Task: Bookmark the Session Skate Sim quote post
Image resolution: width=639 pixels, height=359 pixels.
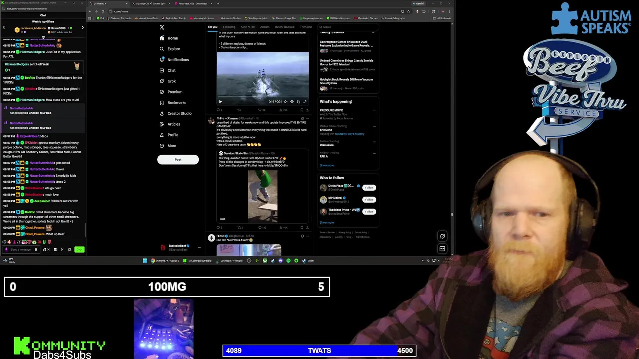Action: tap(302, 227)
